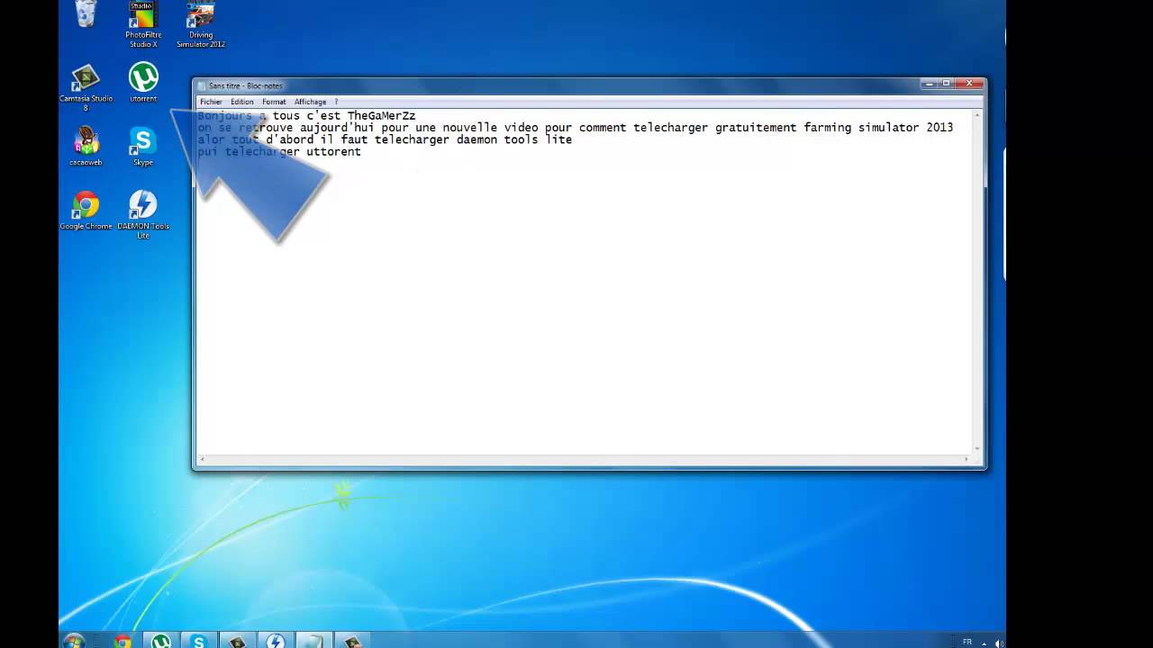Click the empty text area below the last line

coord(586,306)
